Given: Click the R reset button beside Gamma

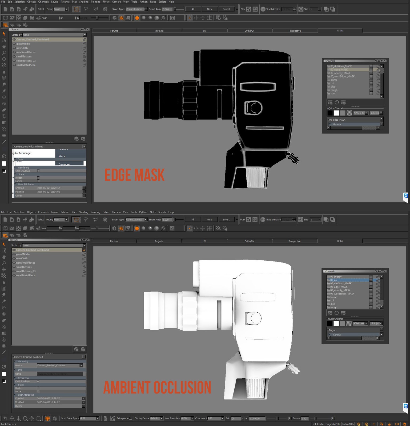Looking at the screenshot, I should coord(332,418).
